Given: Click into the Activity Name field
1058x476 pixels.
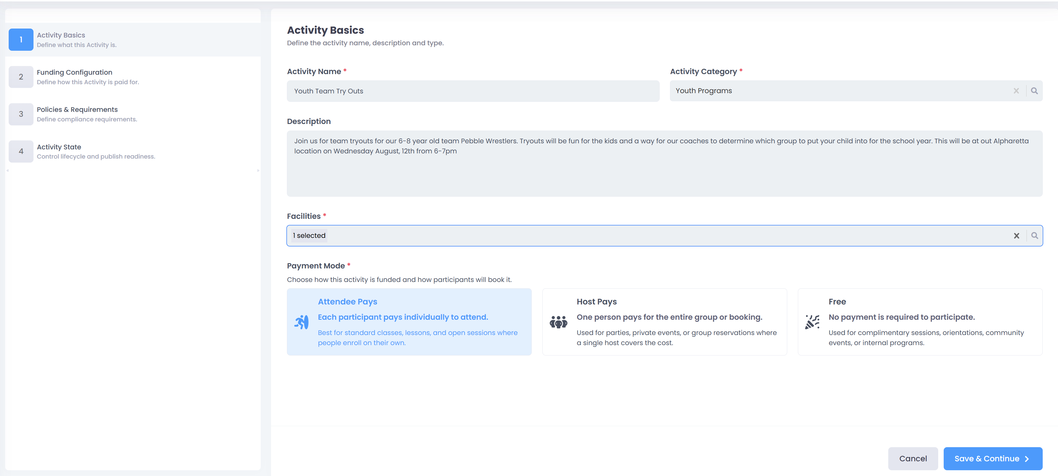Looking at the screenshot, I should point(473,91).
